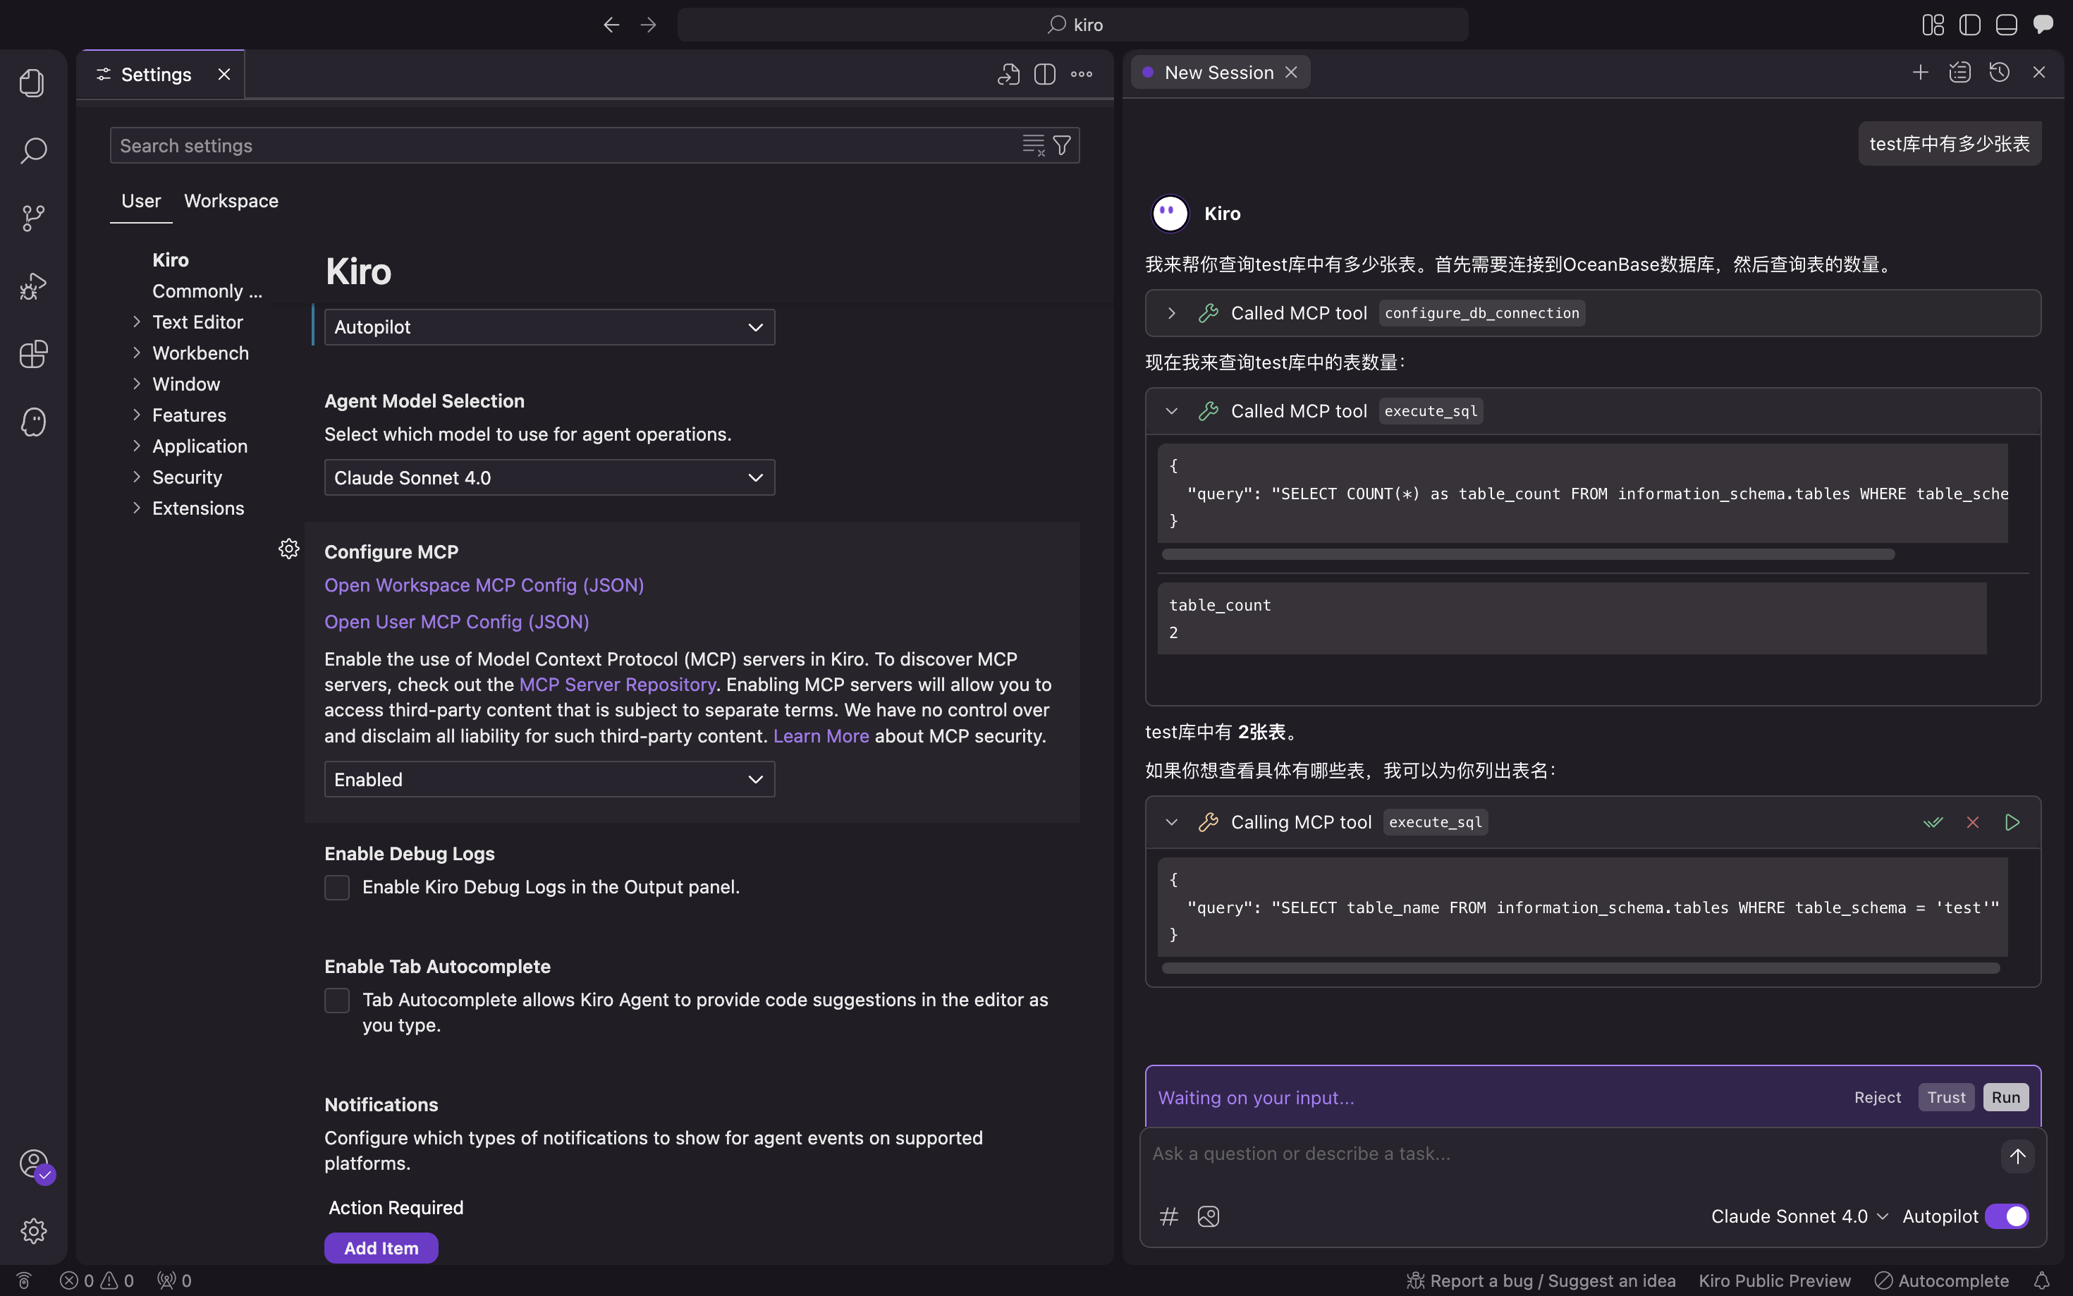Click Open User MCP Config (JSON) link

pos(457,621)
